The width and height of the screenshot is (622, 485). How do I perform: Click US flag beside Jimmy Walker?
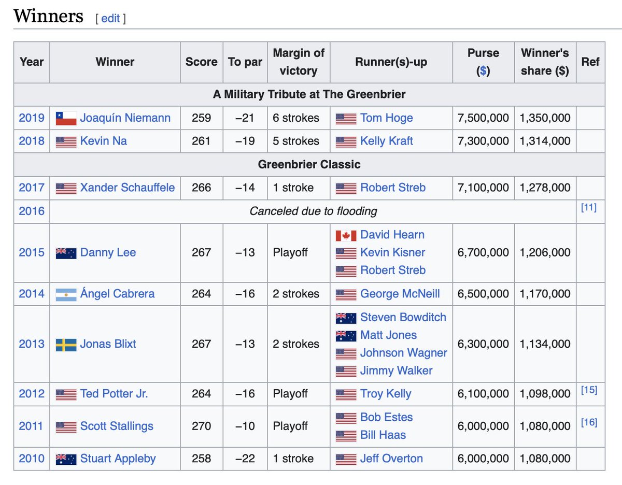coord(346,371)
